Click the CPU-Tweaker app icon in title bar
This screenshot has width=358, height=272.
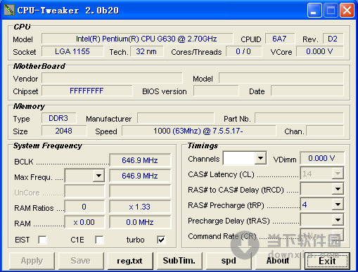(x=9, y=10)
